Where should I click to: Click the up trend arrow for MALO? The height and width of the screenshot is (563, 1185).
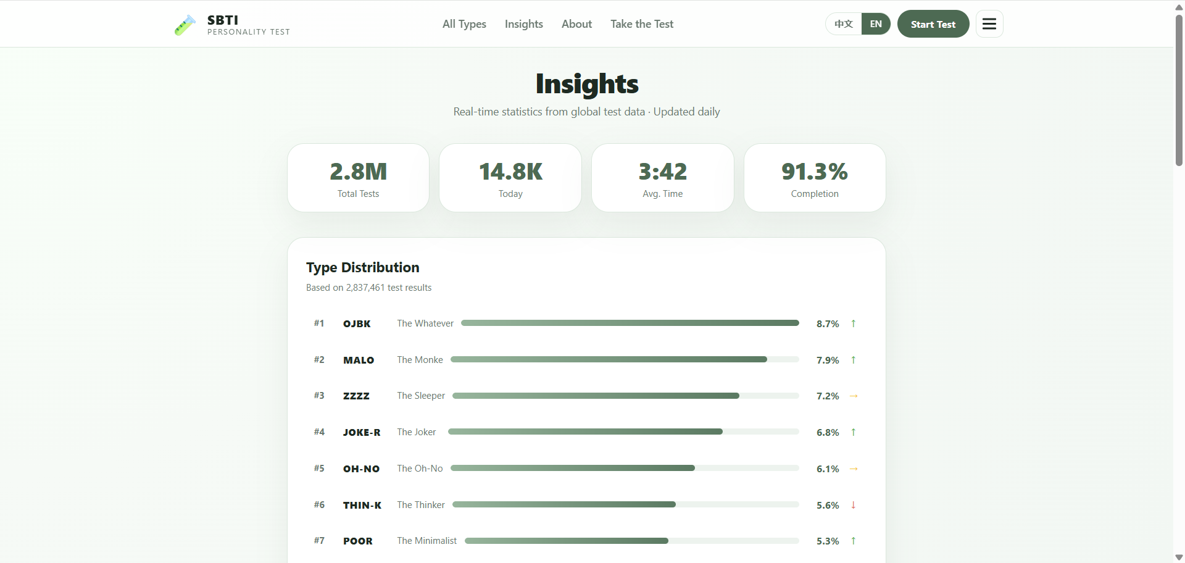[854, 360]
